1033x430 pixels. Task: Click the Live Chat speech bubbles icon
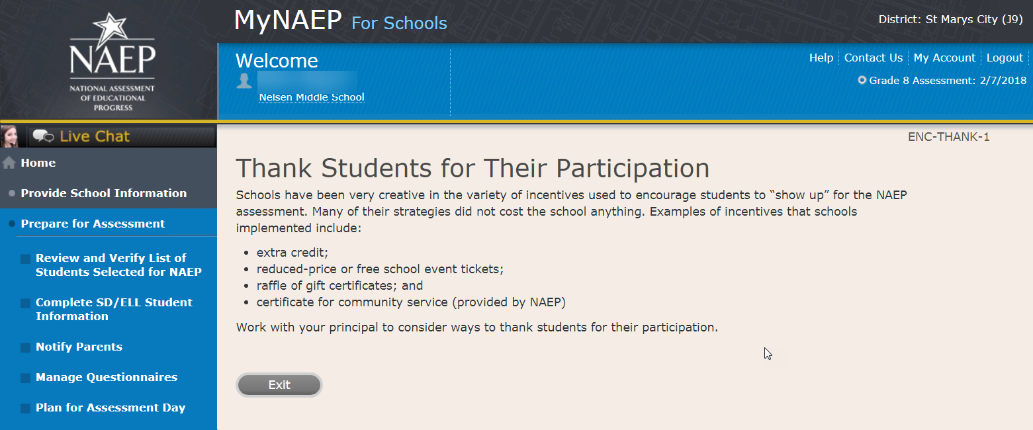[x=44, y=136]
